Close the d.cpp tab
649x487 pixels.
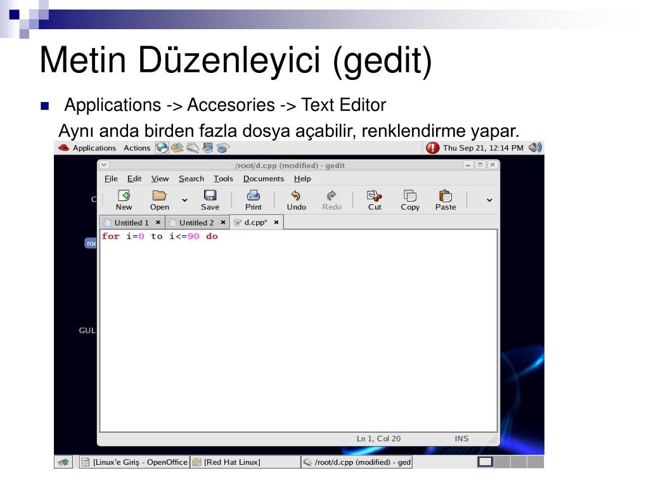coord(276,223)
